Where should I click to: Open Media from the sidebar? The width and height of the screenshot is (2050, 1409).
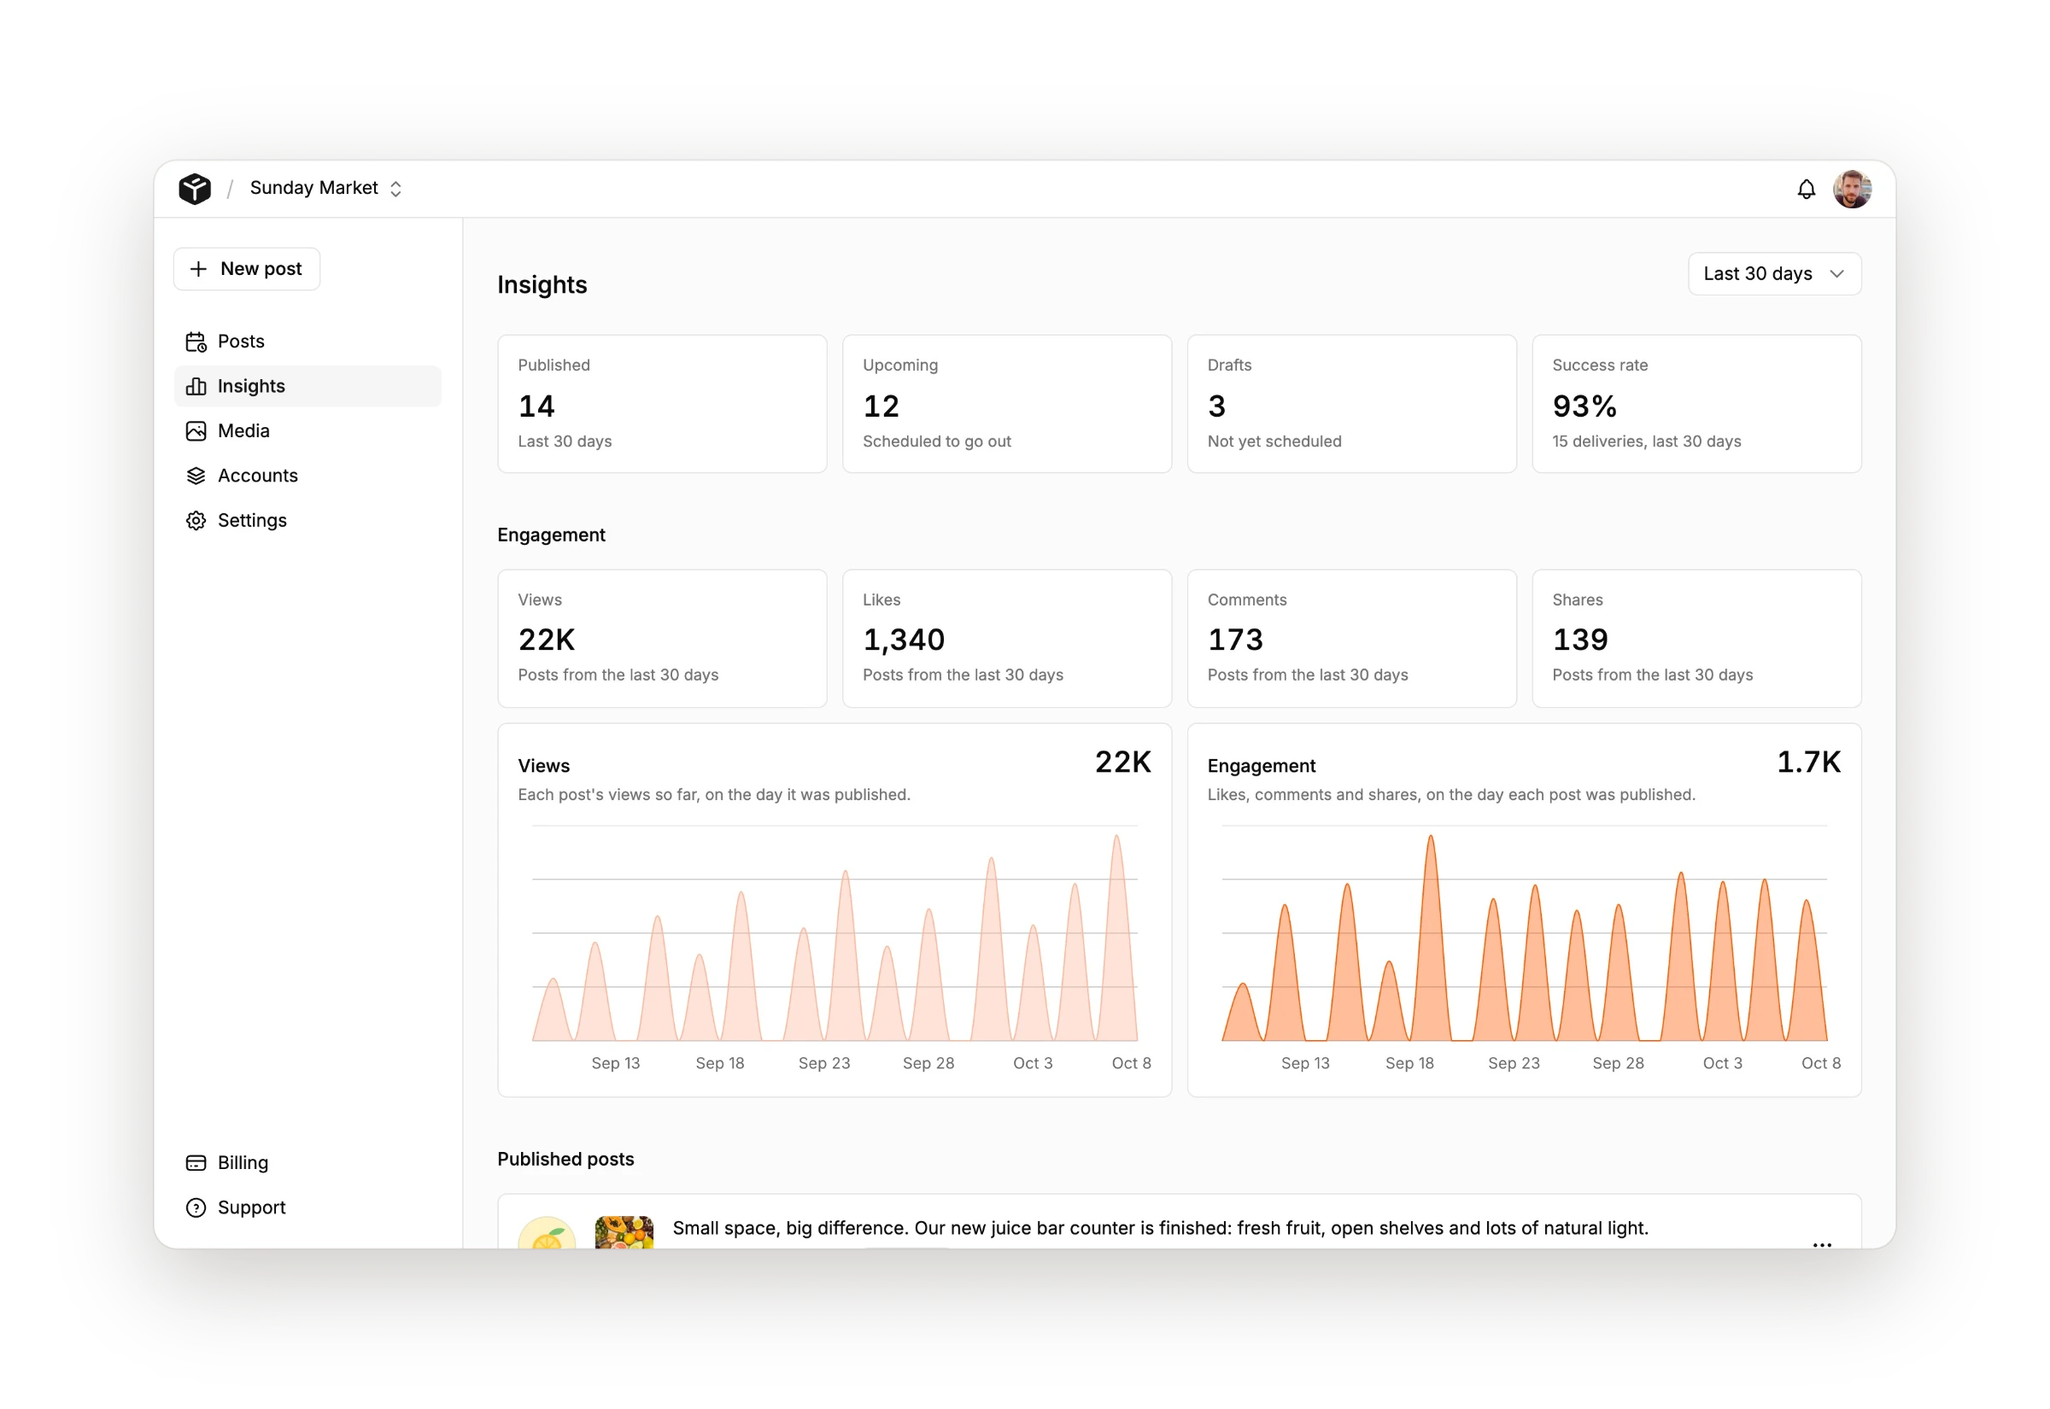click(307, 431)
